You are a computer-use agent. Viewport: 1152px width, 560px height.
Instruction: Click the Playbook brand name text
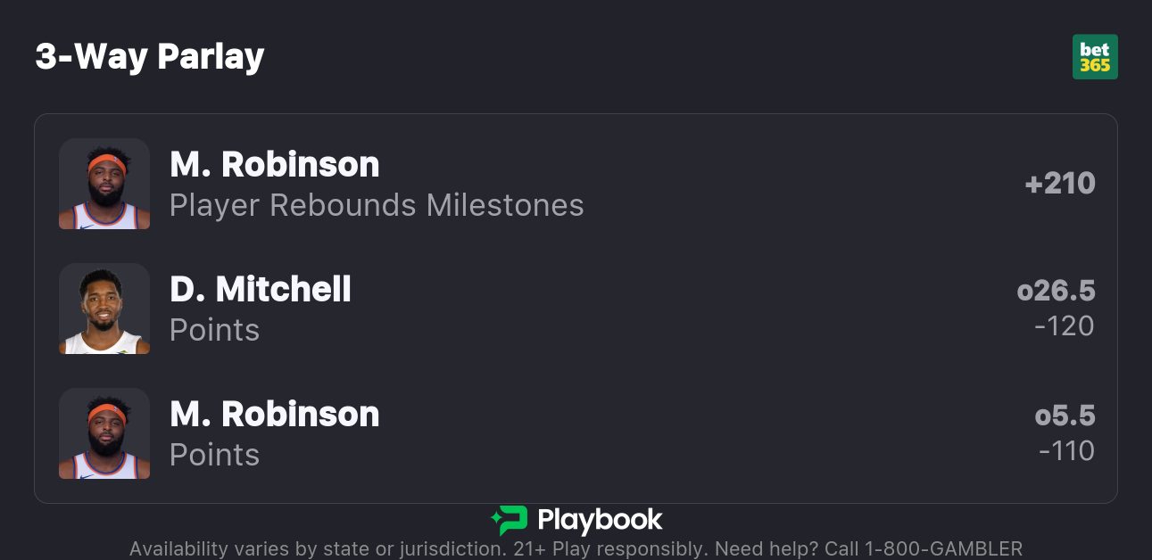(x=600, y=520)
